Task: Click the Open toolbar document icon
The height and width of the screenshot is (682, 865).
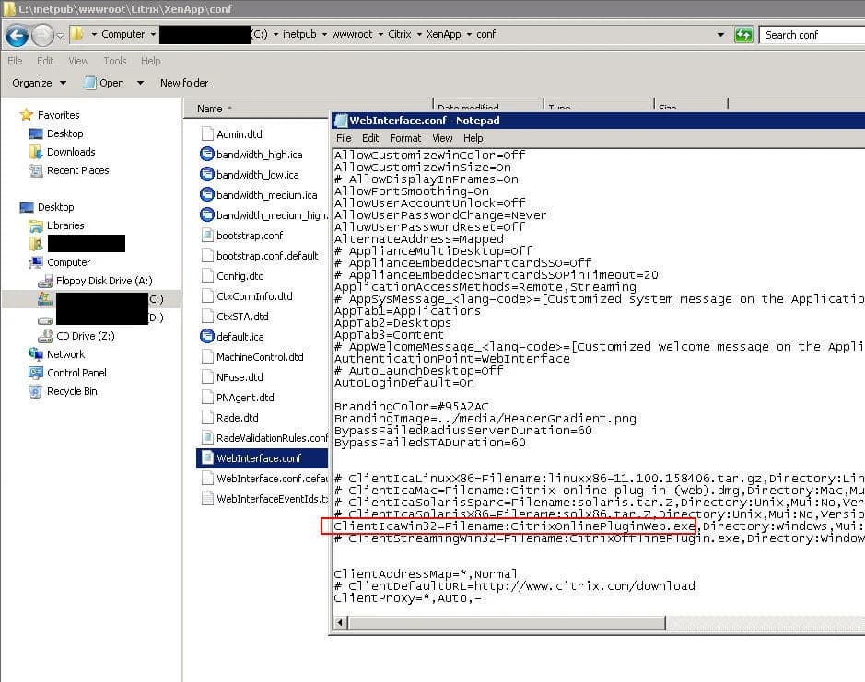Action: pos(89,83)
